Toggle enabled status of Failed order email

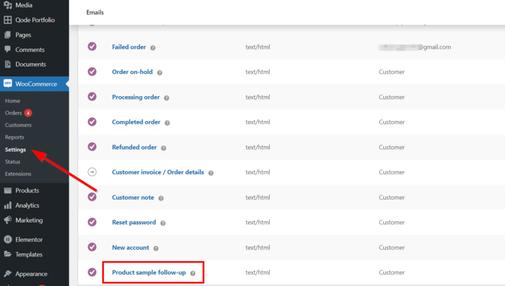(92, 46)
